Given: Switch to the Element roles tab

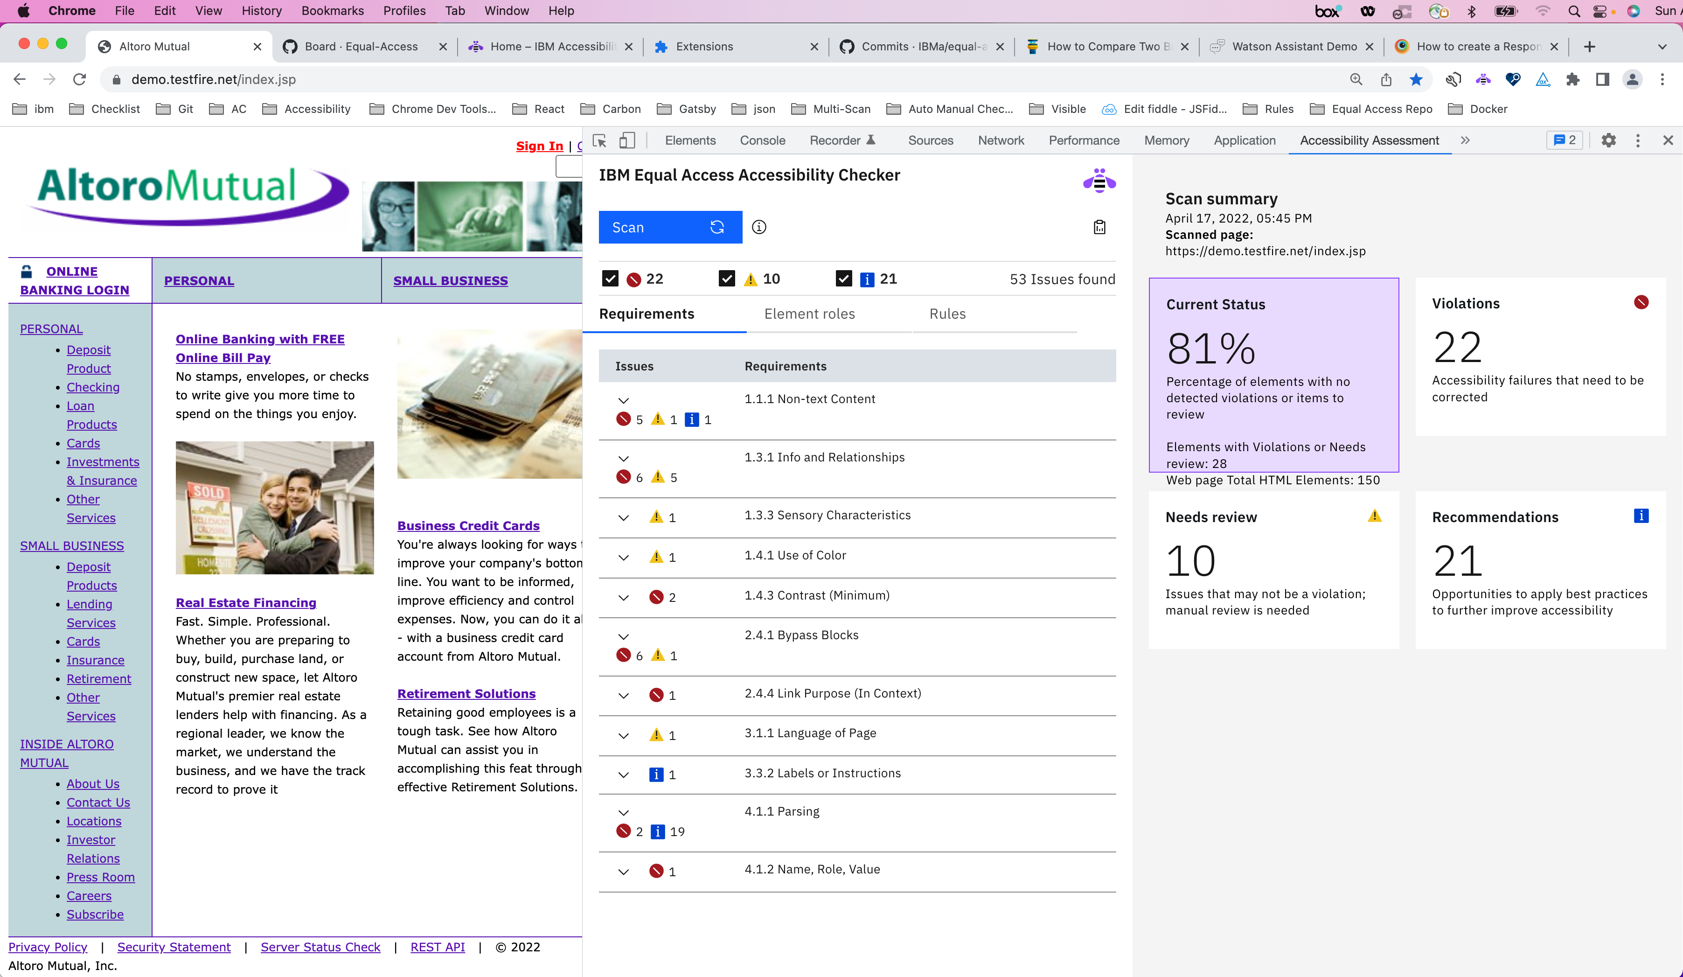Looking at the screenshot, I should pos(809,314).
